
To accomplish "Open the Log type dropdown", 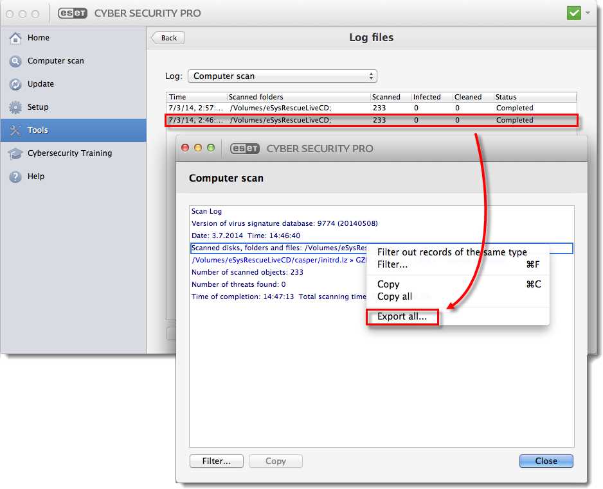I will click(282, 75).
